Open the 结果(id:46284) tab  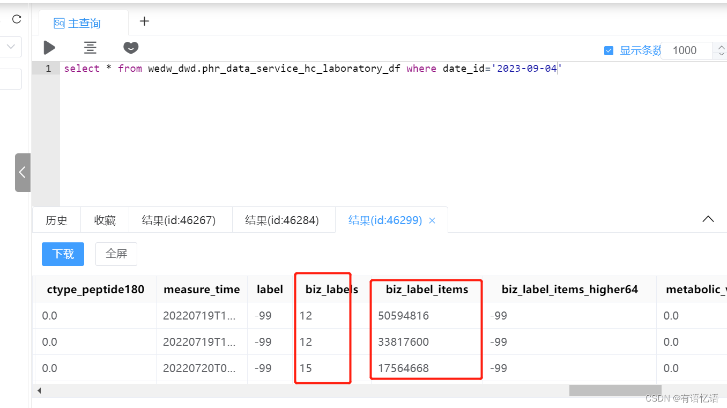[x=282, y=220]
